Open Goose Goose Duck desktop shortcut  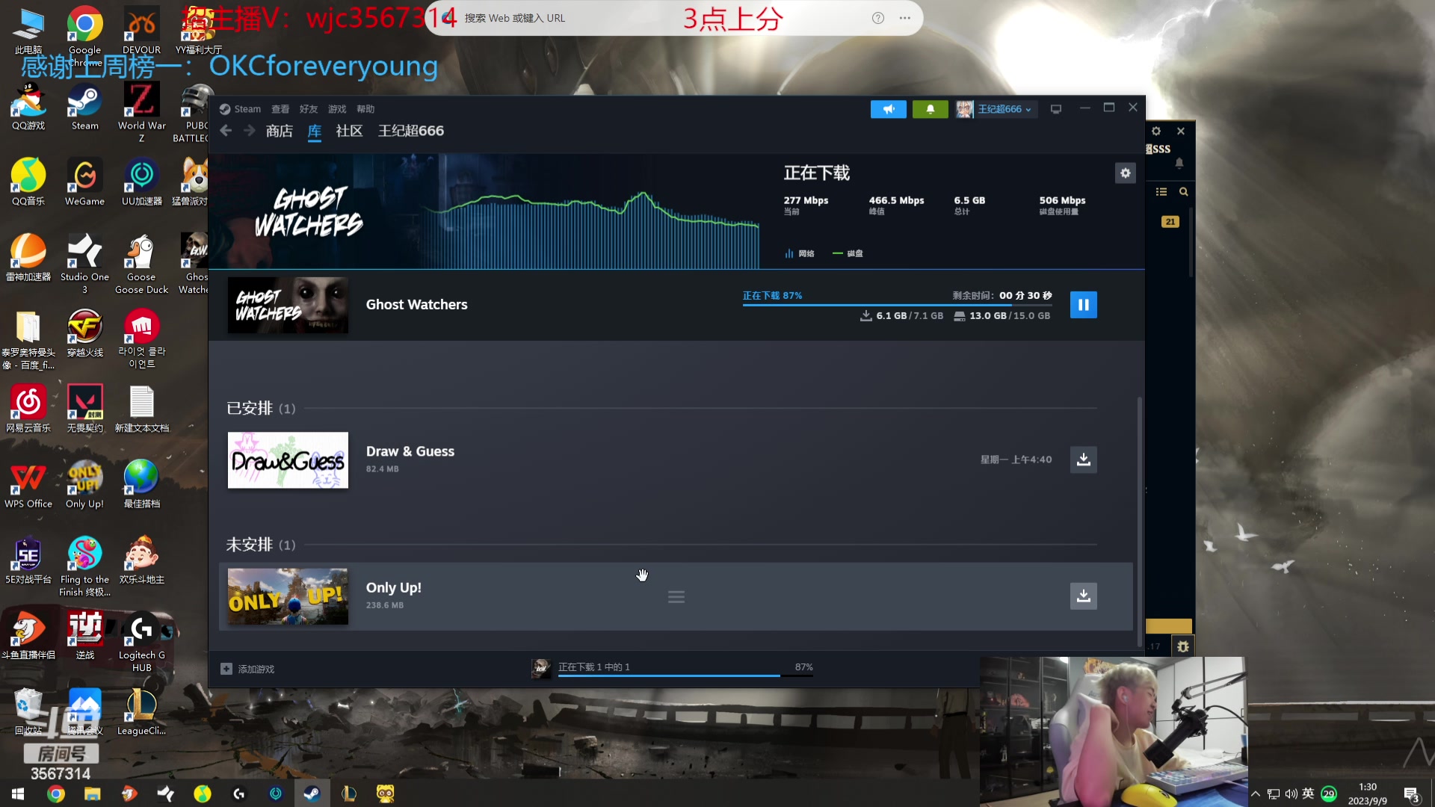141,263
